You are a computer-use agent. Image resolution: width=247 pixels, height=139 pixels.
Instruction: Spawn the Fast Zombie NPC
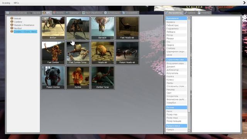(53, 53)
